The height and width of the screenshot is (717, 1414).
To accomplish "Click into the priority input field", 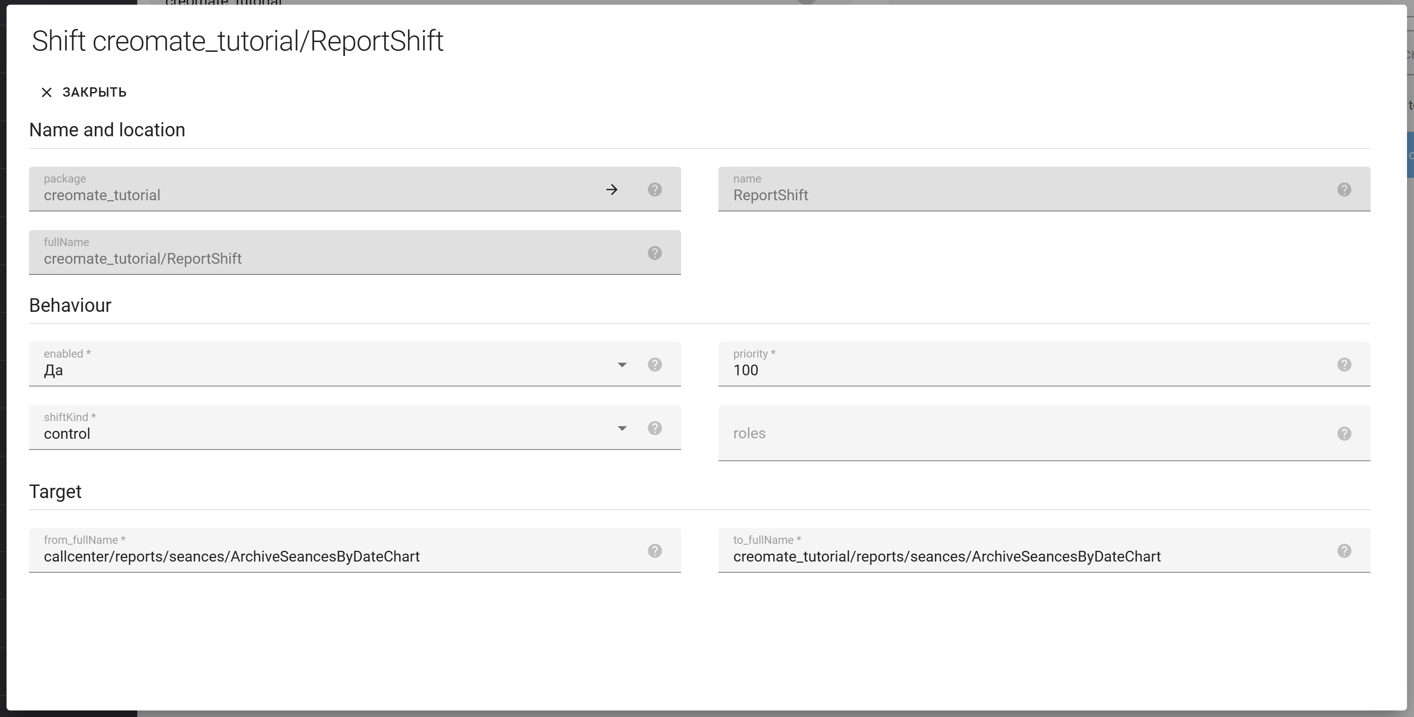I will (1021, 370).
